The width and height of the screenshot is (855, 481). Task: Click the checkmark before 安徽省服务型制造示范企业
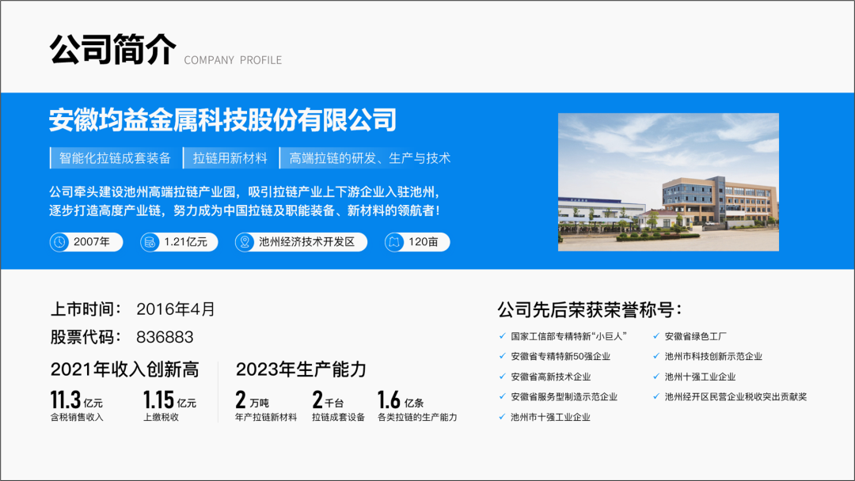click(502, 396)
